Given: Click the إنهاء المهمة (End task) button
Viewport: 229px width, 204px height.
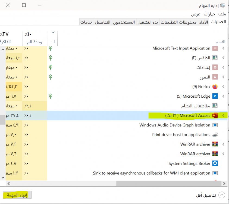Looking at the screenshot, I should point(17,195).
